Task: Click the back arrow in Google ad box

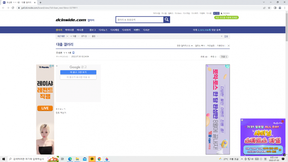Action: pyautogui.click(x=57, y=66)
